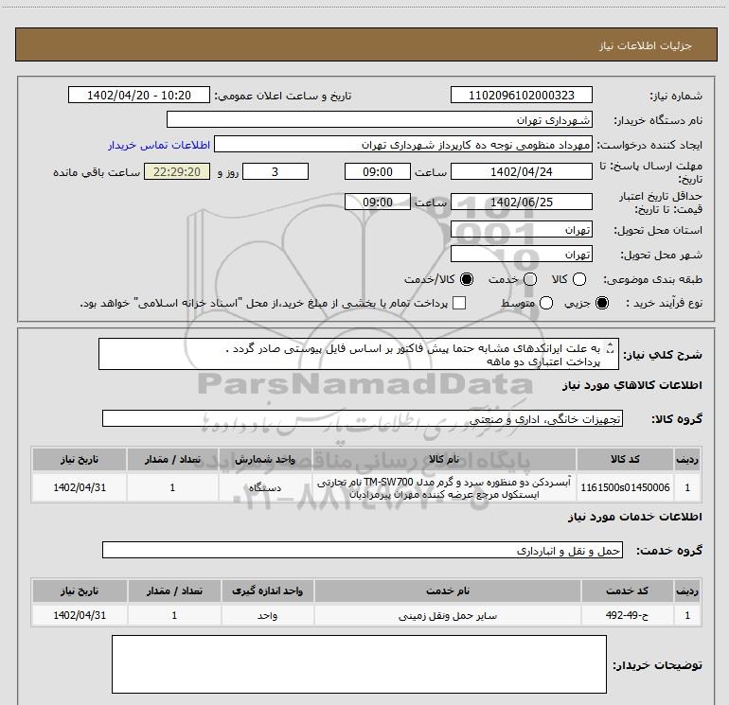Click the goods name cell TM-SW700 water cooler
Image resolution: width=729 pixels, height=705 pixels.
tap(444, 487)
